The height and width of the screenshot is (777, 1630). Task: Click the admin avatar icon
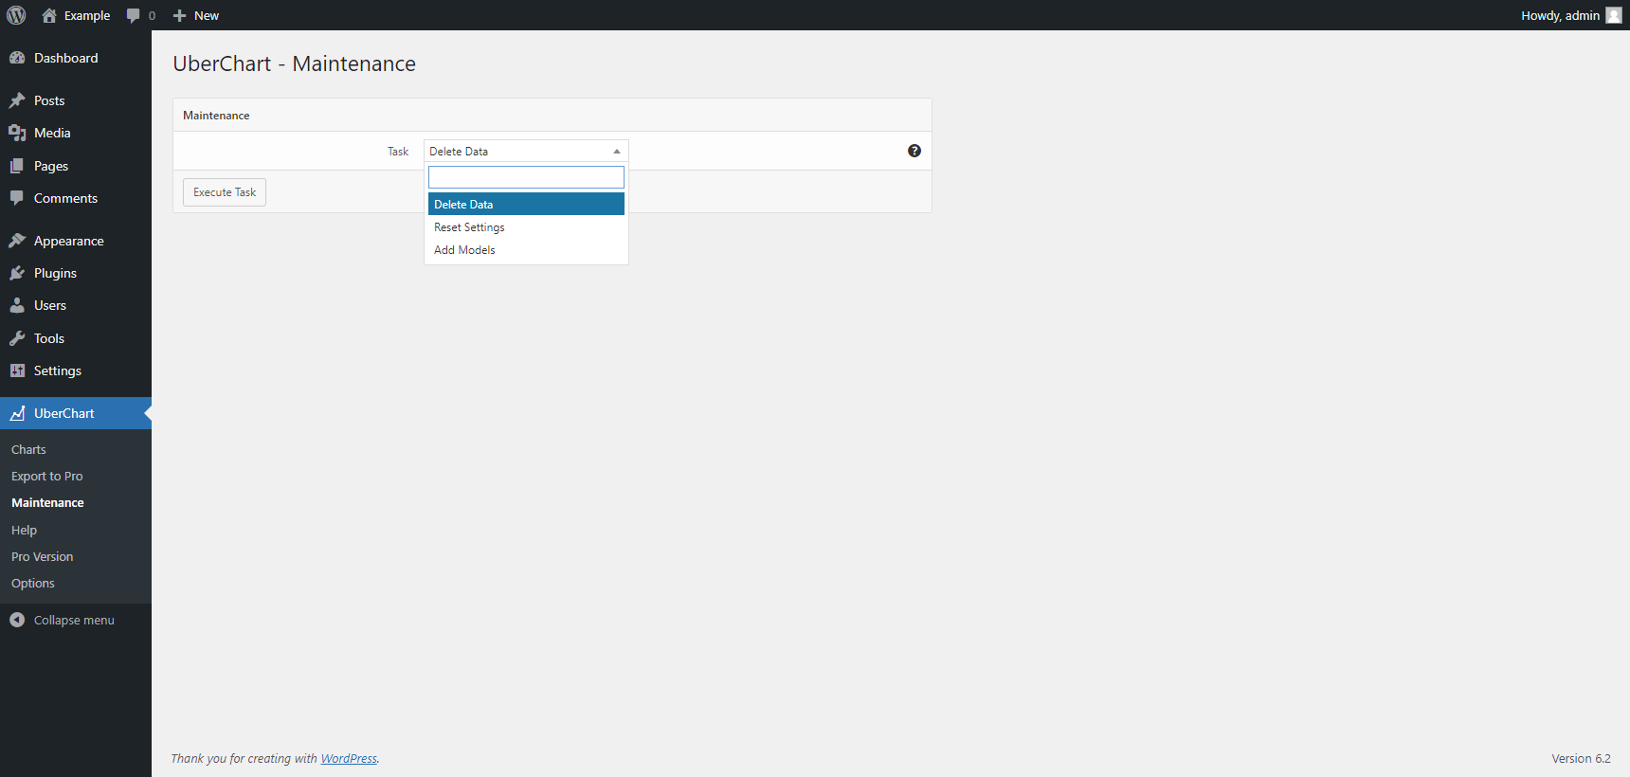click(x=1614, y=15)
